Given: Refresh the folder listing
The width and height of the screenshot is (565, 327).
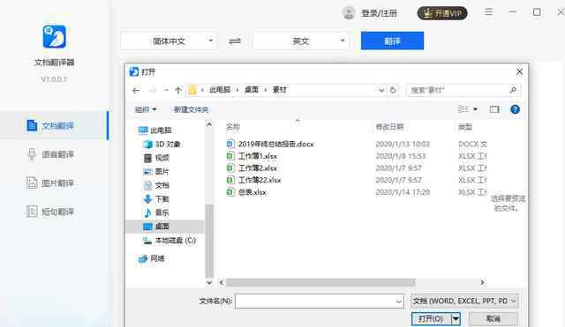Looking at the screenshot, I should click(x=393, y=90).
